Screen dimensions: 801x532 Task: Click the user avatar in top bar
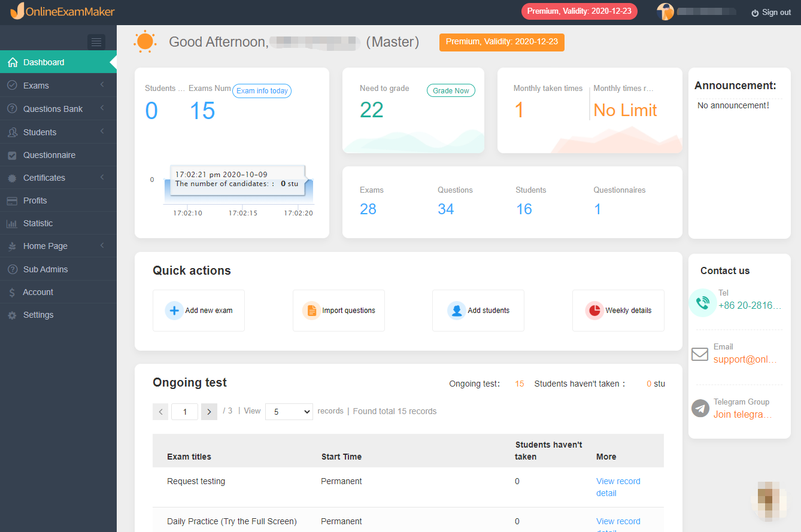(x=665, y=12)
